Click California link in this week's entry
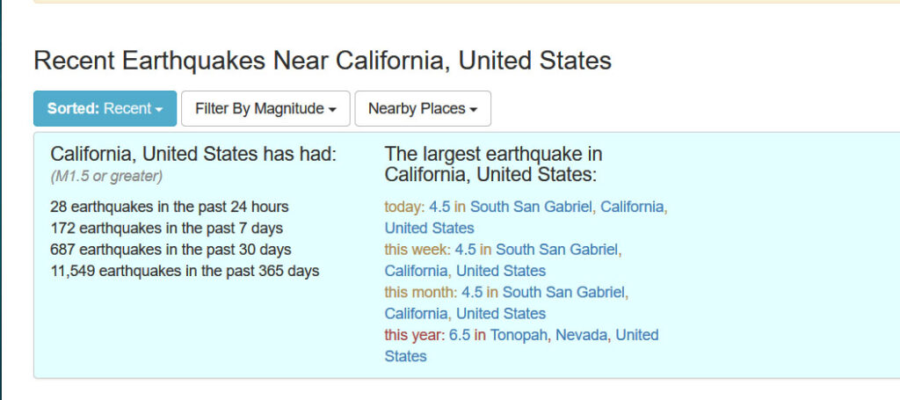 click(x=416, y=271)
